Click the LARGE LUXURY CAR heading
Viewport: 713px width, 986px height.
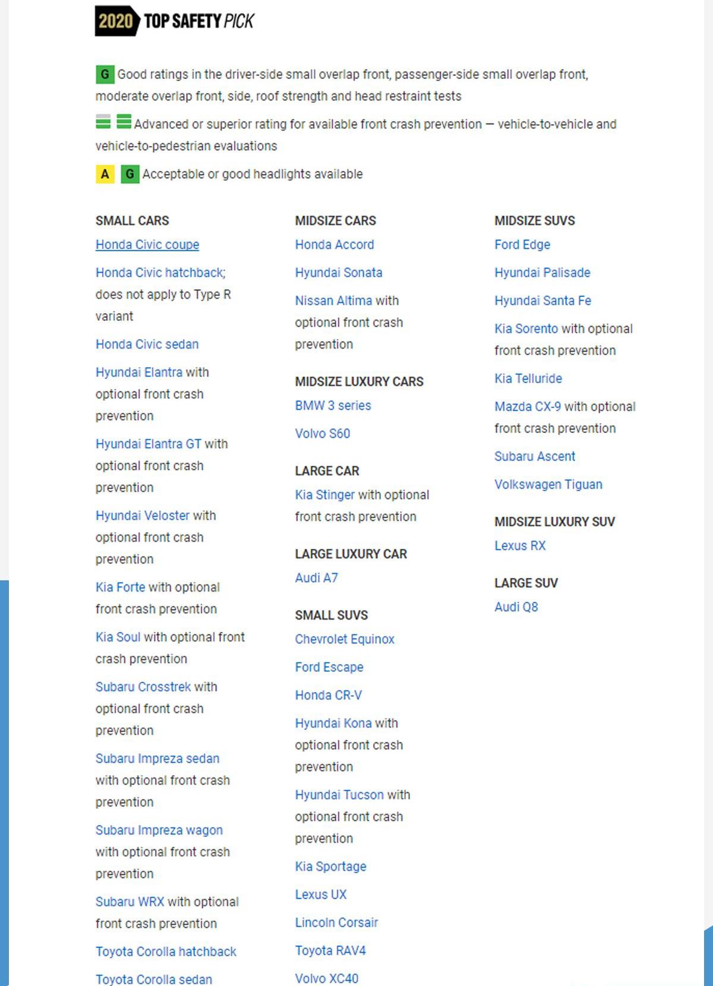coord(351,554)
